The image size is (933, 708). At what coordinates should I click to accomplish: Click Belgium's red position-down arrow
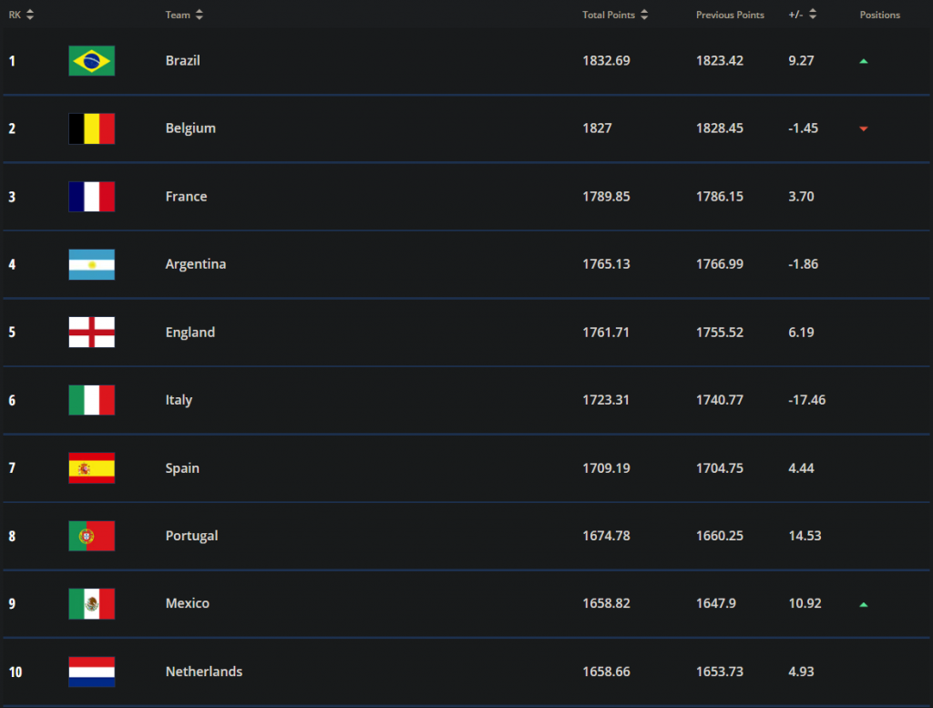864,128
